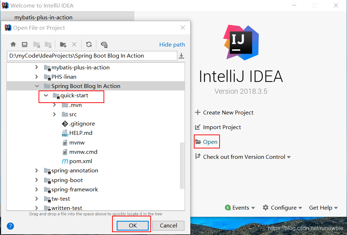Click the IntelliJ IDEA logo in Welcome window

pos(241,42)
